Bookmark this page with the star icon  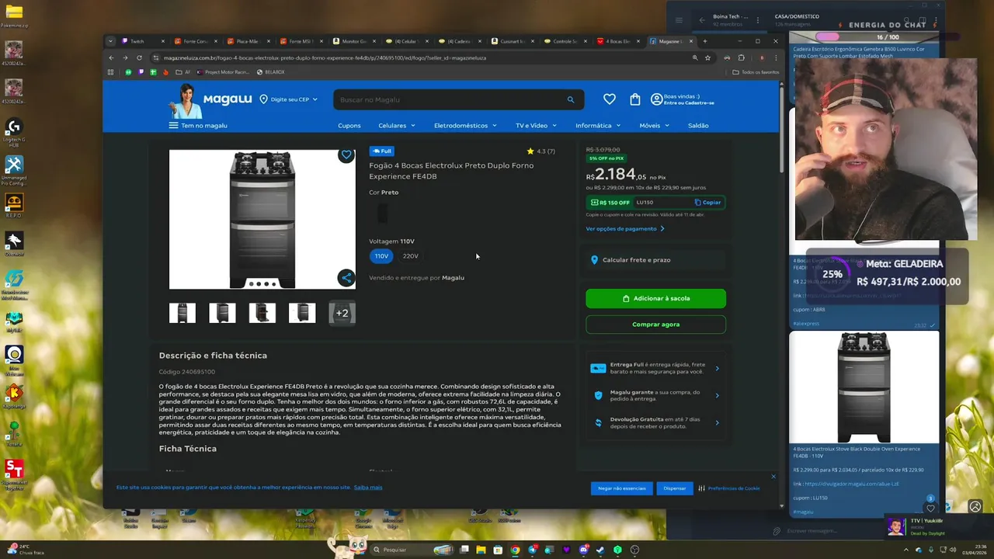click(x=707, y=57)
